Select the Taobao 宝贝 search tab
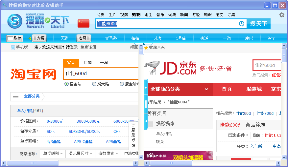Image resolution: width=288 pixels, height=167 pixels. tap(71, 63)
